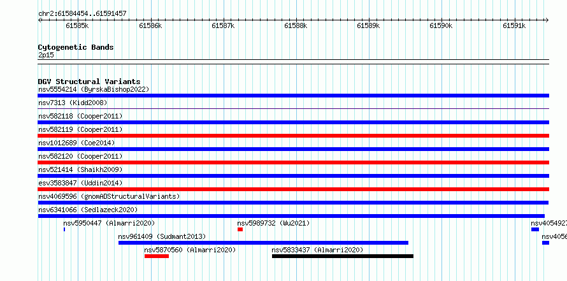Select the blue bar for nsv521414
567x281 pixels.
(293, 176)
